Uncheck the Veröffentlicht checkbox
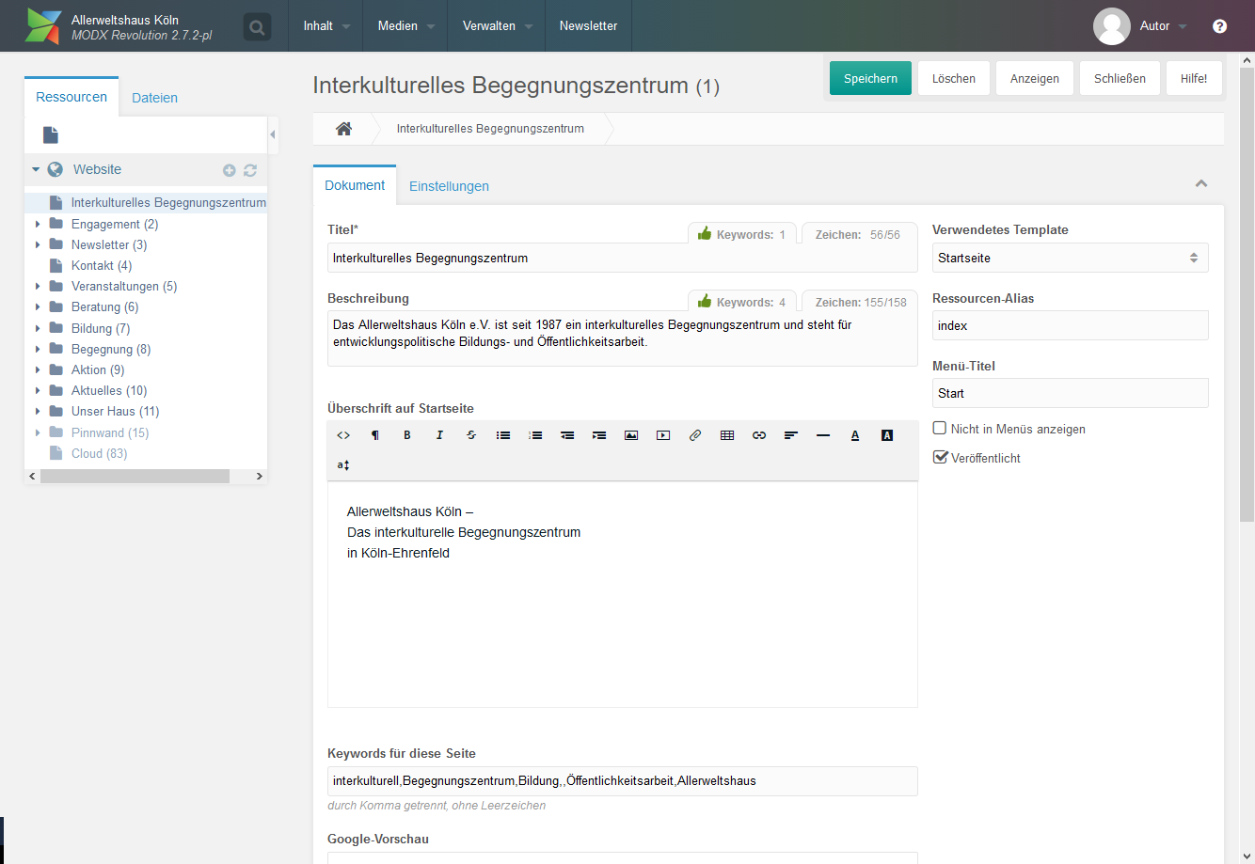Screen dimensions: 1255x864 point(940,457)
